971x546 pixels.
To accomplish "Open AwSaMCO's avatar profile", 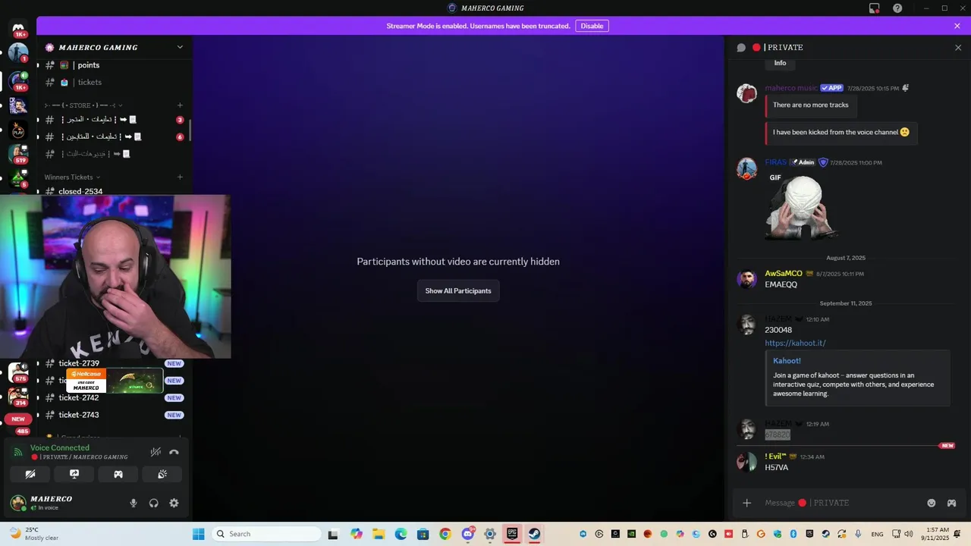I will click(x=746, y=279).
